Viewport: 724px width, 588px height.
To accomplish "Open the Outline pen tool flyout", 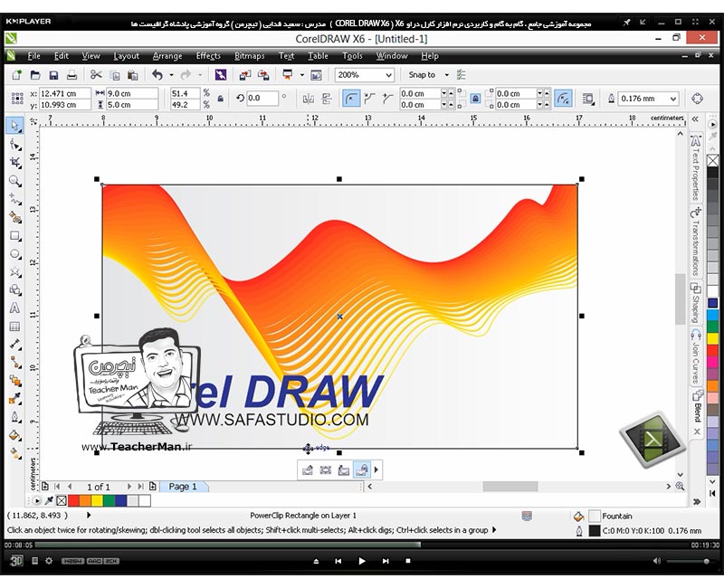I will coord(14,417).
